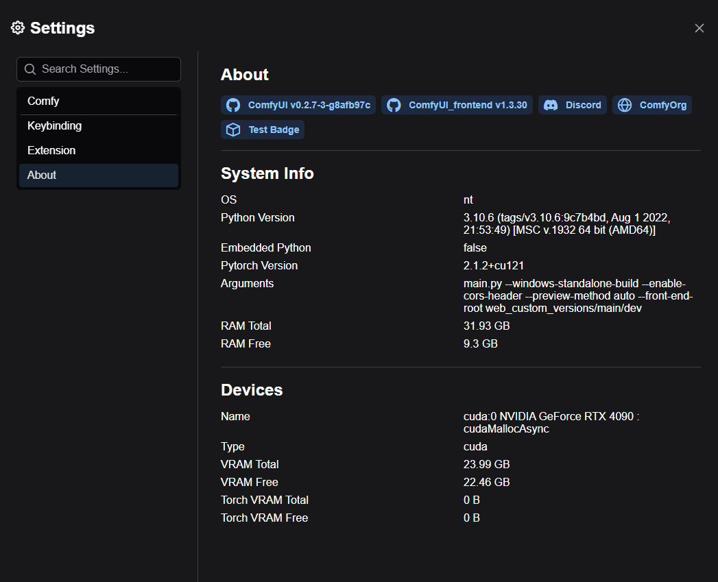Click the gear icon next to the Settings title
This screenshot has height=582, width=718.
pyautogui.click(x=17, y=27)
